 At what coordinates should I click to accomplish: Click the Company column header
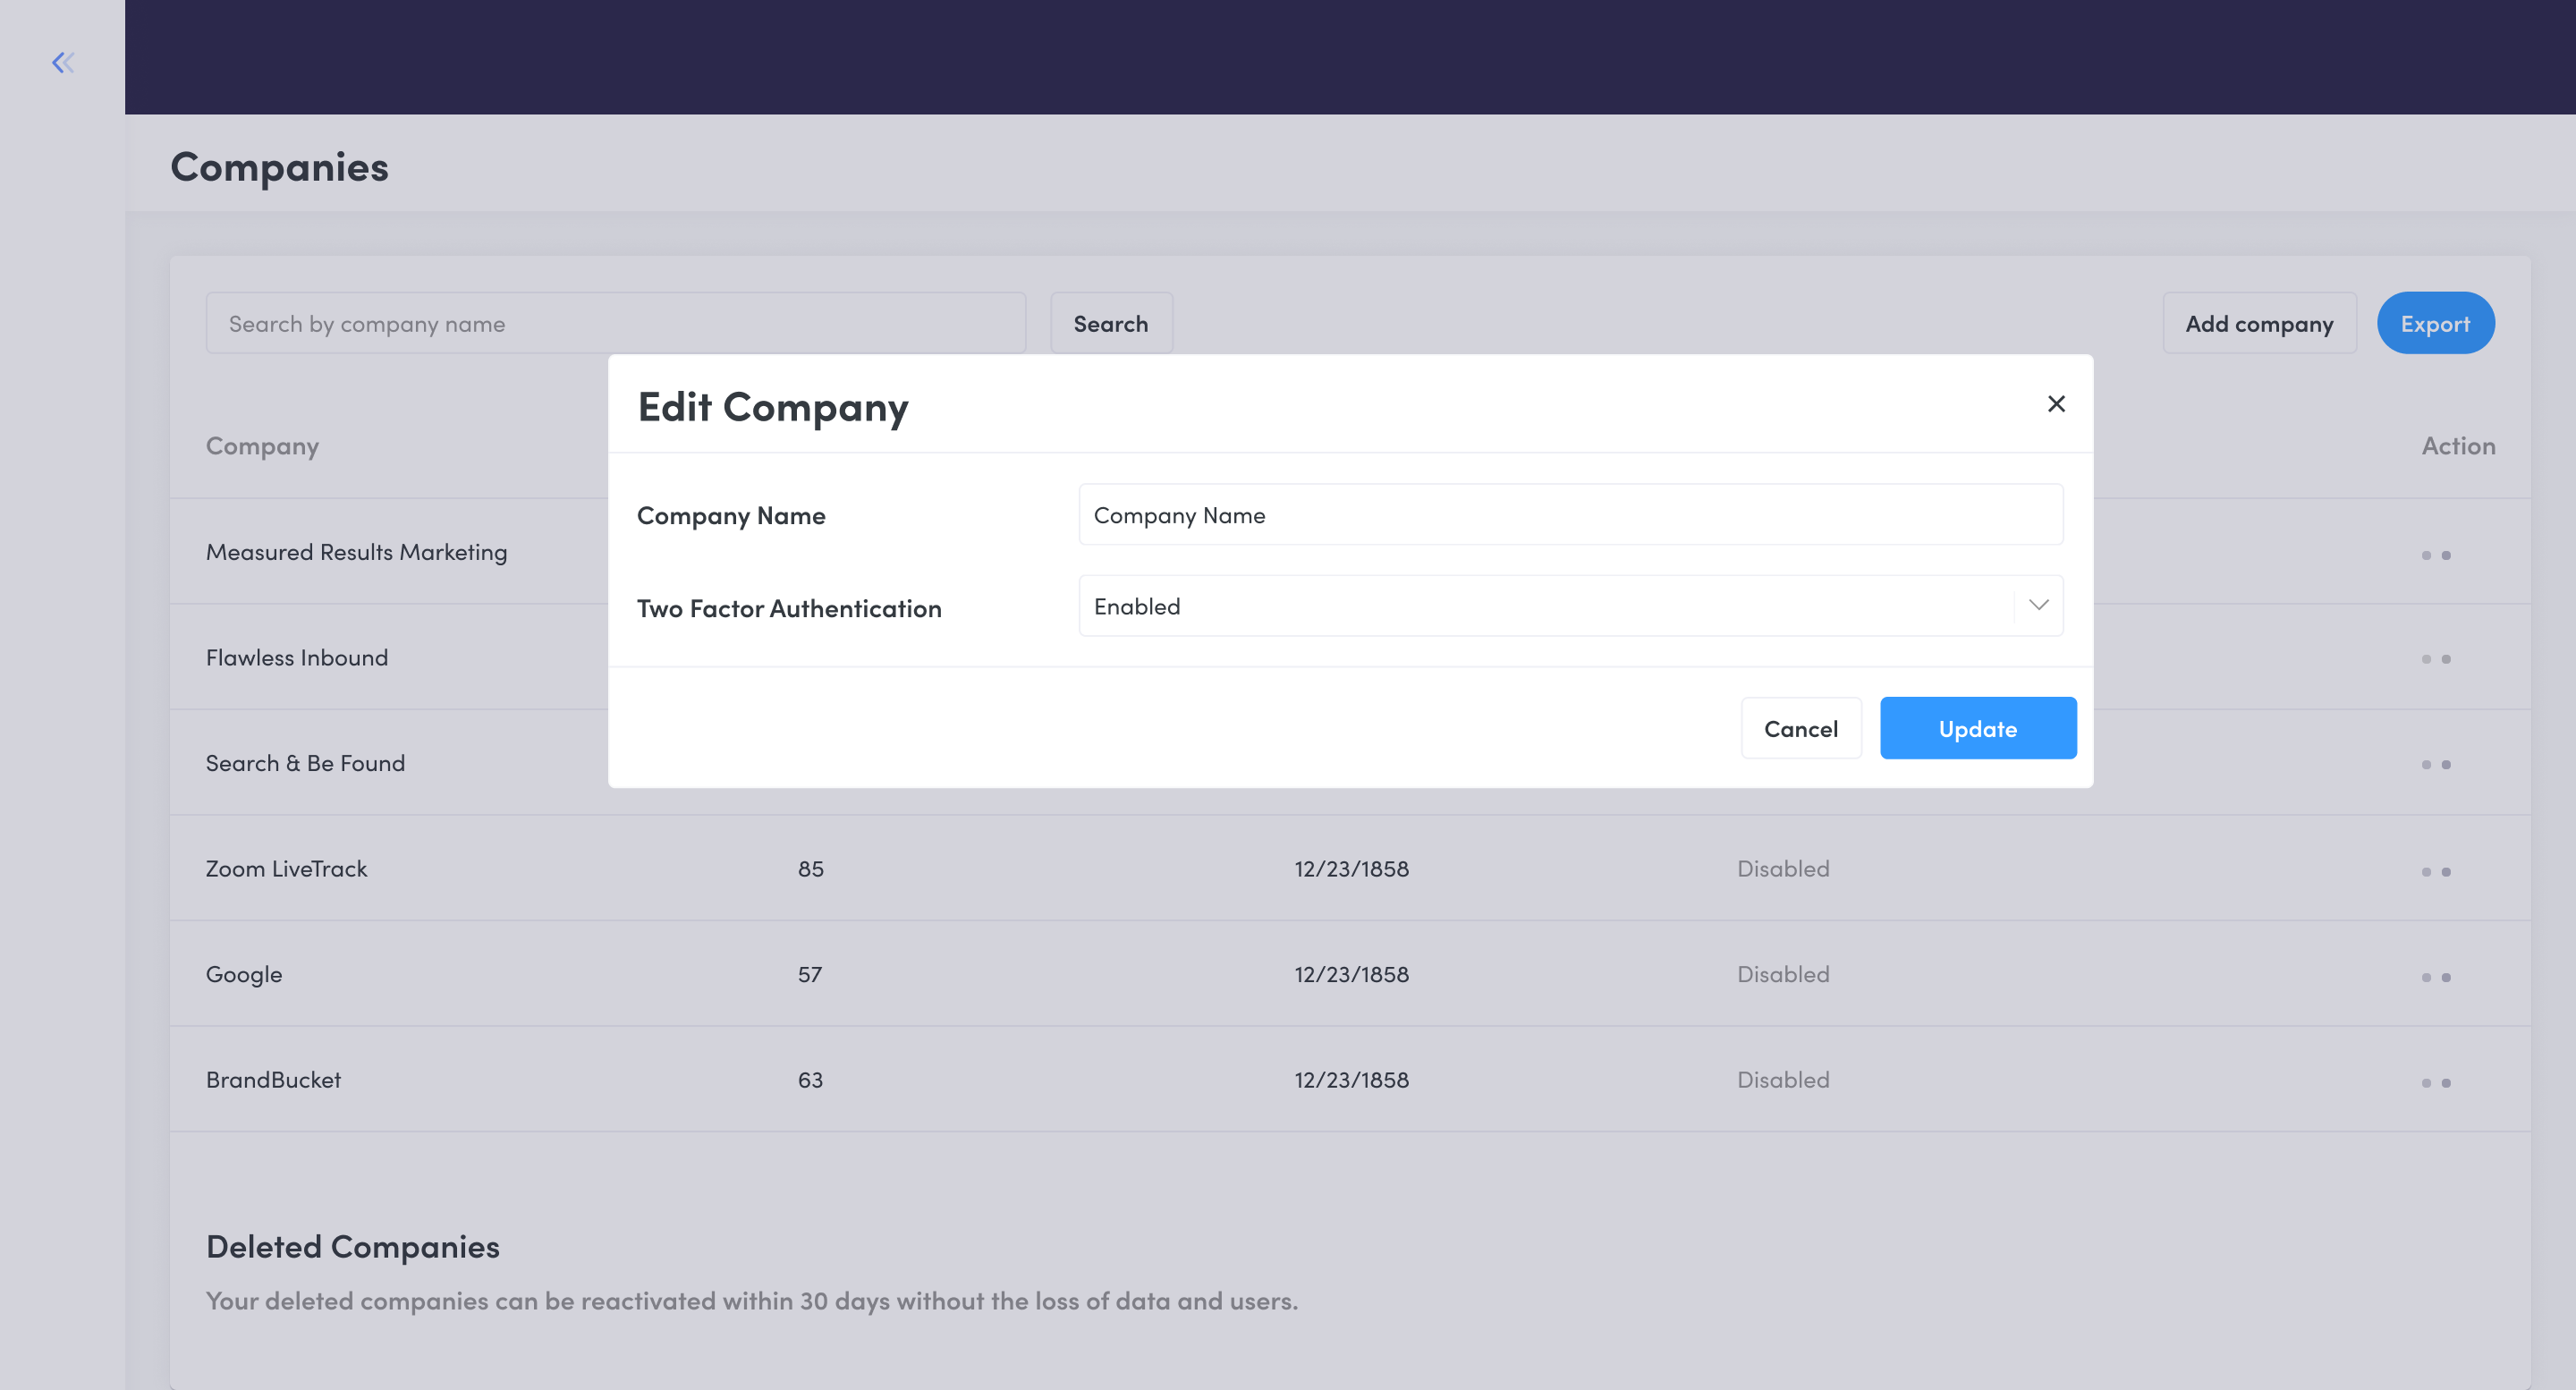point(262,446)
